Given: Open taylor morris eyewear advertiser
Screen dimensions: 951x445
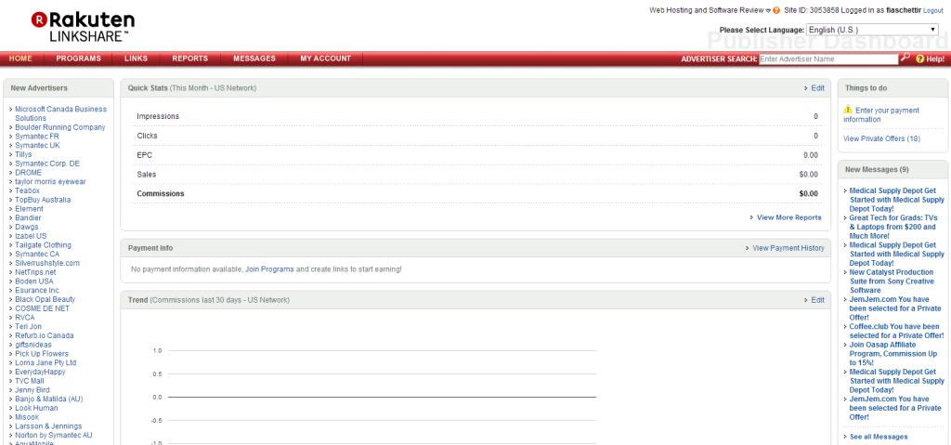Looking at the screenshot, I should point(50,181).
